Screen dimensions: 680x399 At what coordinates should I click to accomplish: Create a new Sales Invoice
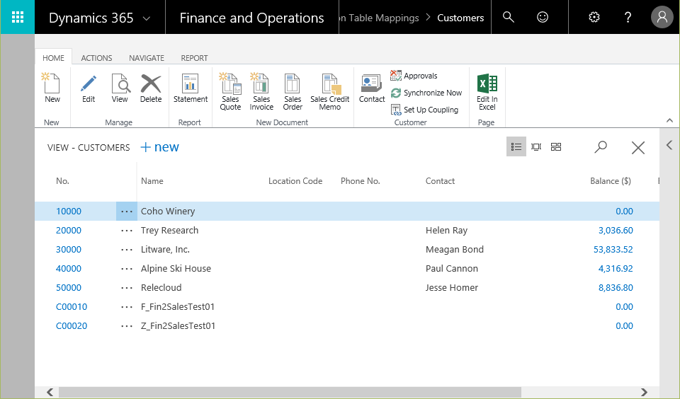(x=261, y=92)
